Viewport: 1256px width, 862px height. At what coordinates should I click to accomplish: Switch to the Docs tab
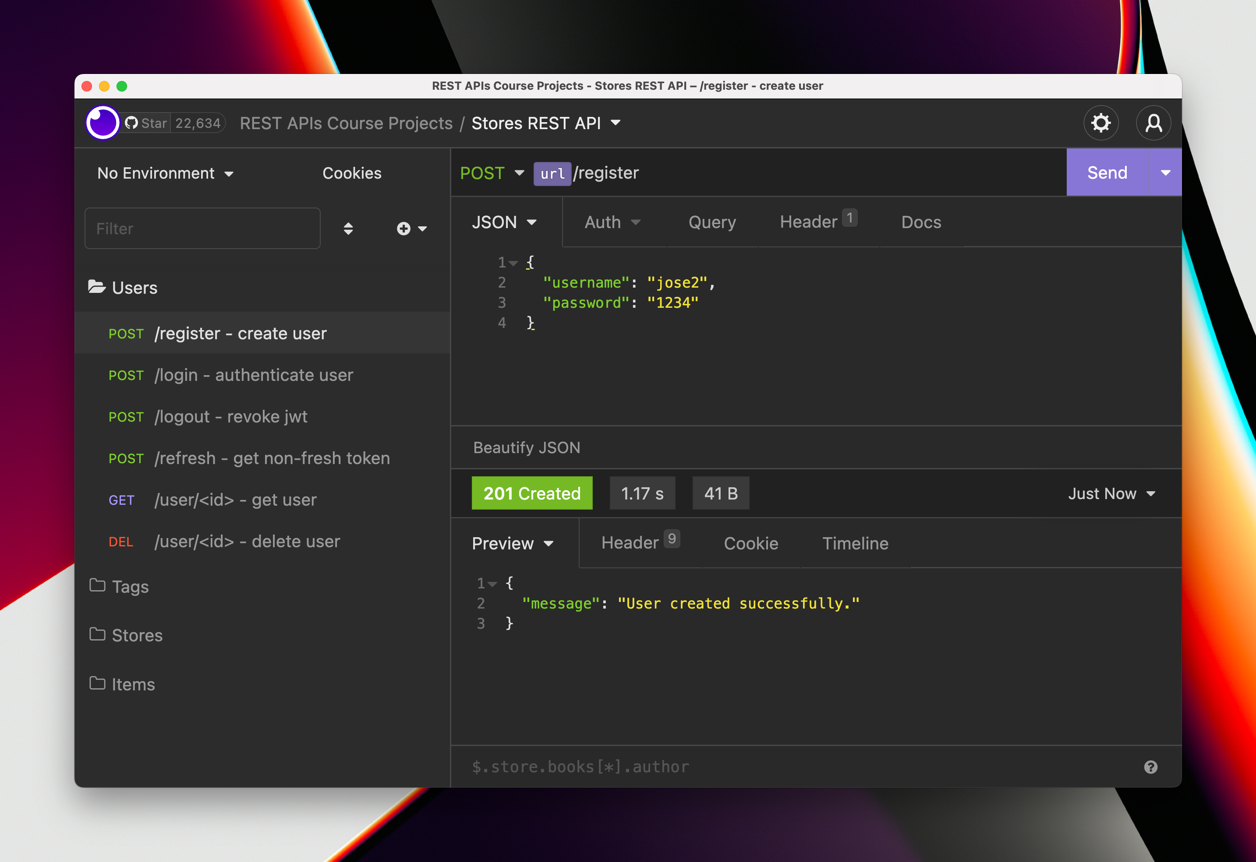[921, 222]
